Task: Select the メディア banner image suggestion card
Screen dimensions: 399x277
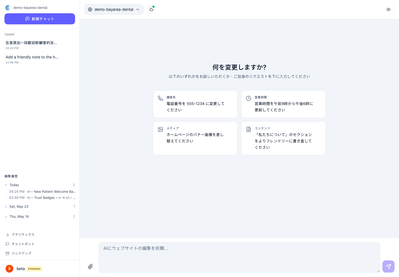Action: tap(195, 138)
